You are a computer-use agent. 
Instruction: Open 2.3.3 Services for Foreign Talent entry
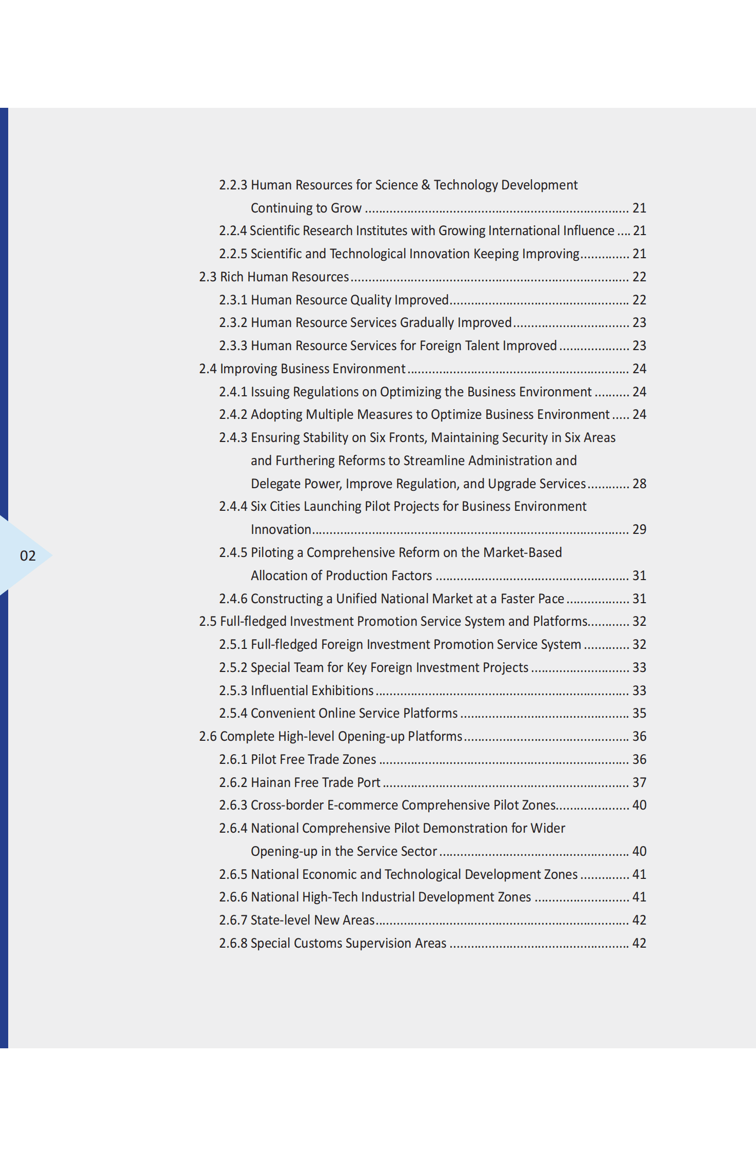coord(388,345)
